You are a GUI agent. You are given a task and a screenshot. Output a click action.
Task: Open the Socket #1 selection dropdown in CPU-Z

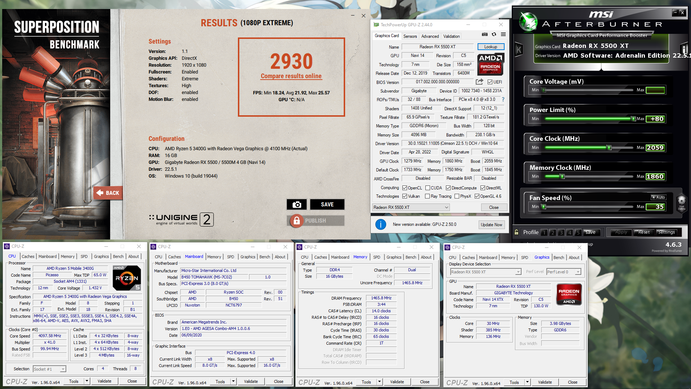(49, 369)
